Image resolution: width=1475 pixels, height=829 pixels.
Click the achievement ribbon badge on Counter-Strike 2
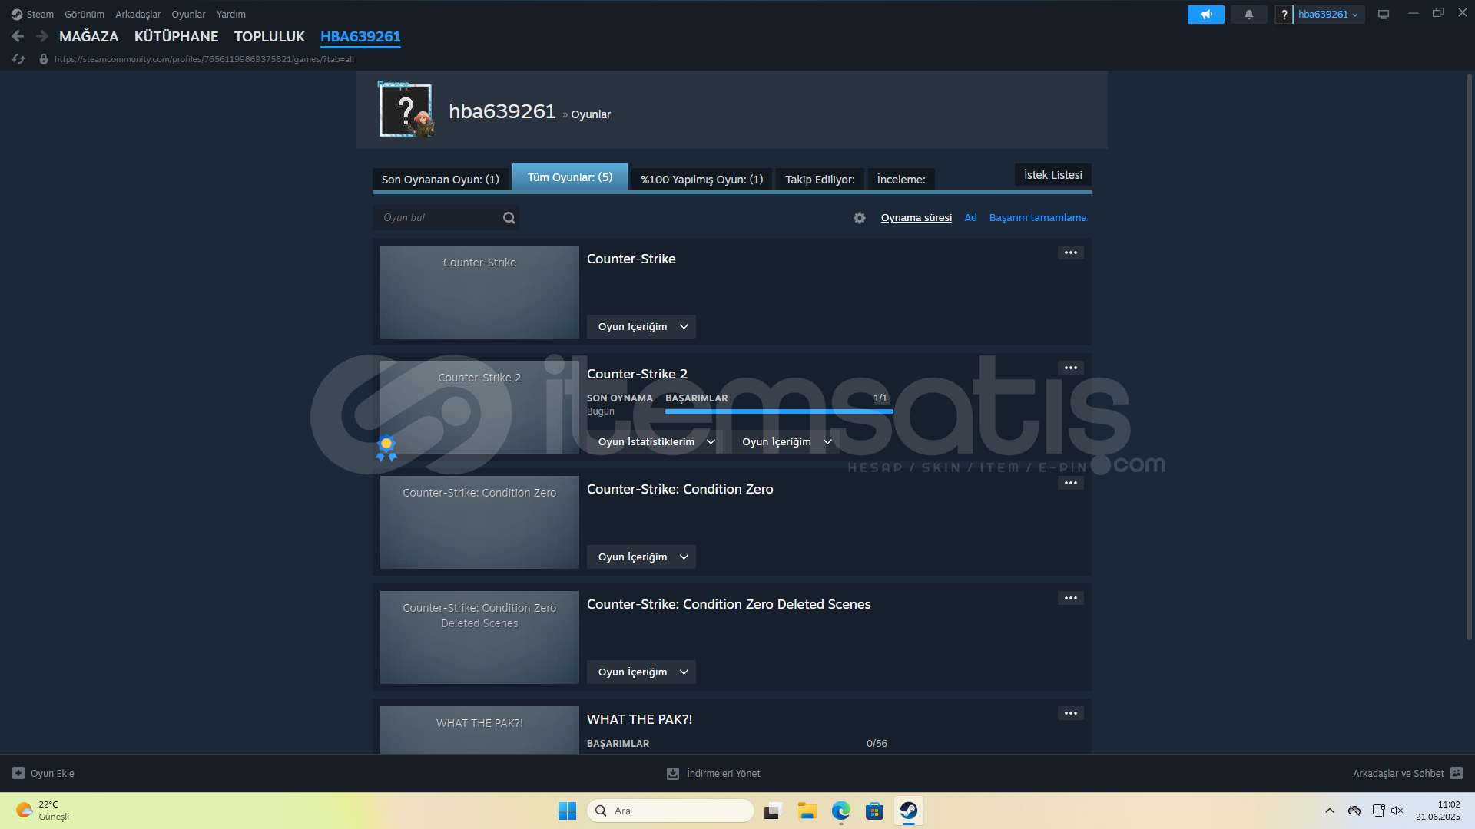point(386,448)
